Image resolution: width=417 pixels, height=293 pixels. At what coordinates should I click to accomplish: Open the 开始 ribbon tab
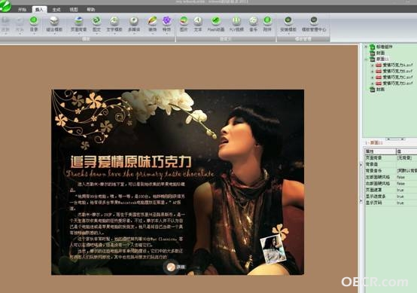22,10
